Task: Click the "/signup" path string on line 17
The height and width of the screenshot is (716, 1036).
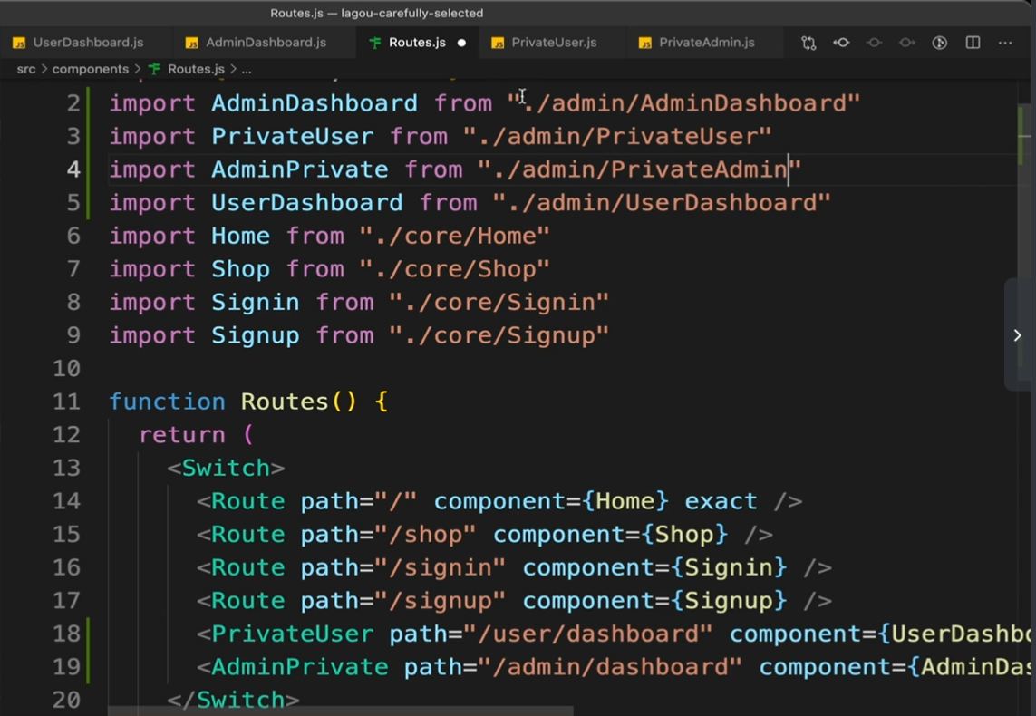Action: (440, 600)
